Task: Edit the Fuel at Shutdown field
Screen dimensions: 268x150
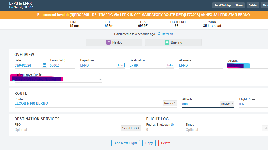Action: click(x=163, y=130)
